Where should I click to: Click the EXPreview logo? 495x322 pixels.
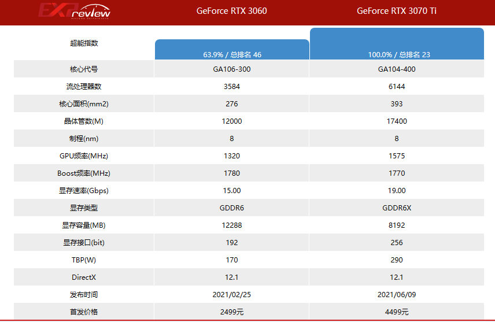coord(75,12)
